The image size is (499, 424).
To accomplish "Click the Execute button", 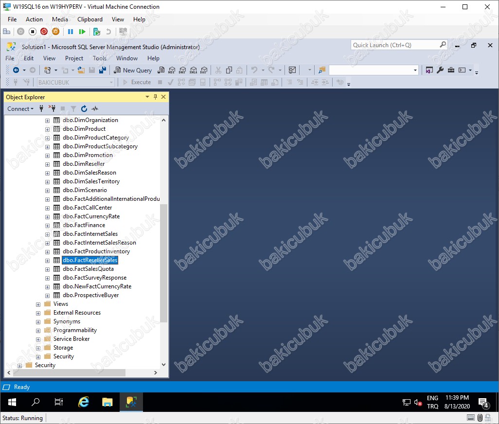I will [x=137, y=82].
